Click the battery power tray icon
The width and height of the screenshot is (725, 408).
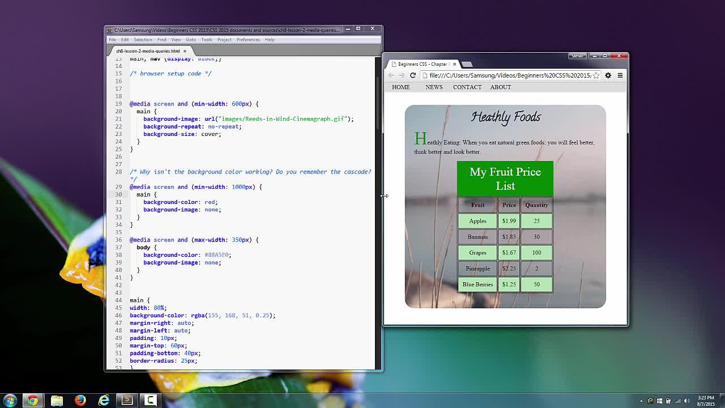tap(668, 401)
